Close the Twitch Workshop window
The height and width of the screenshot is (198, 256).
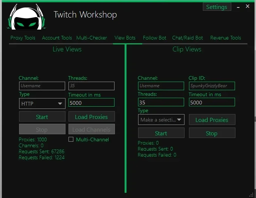(x=247, y=6)
